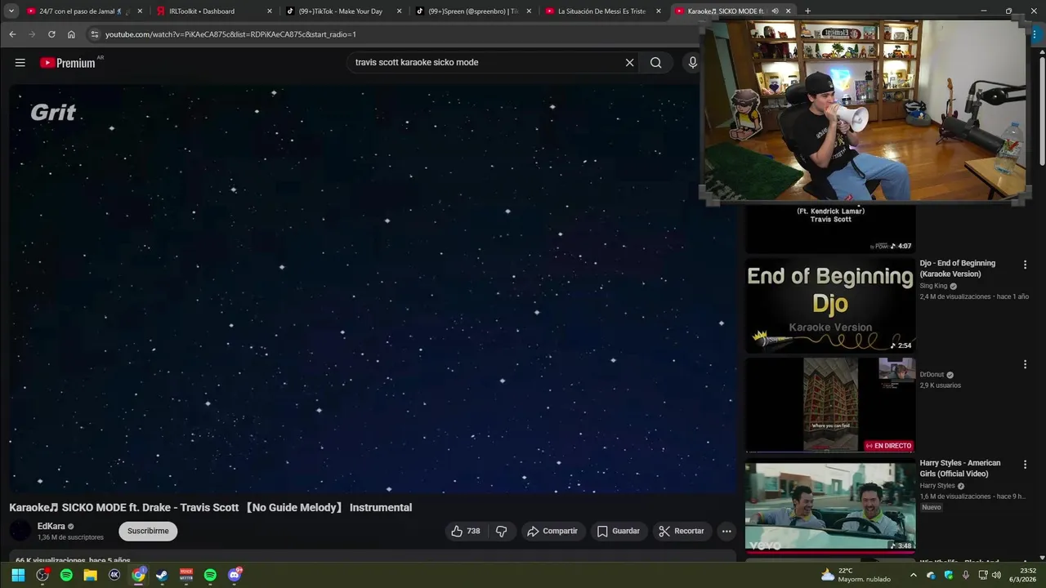Image resolution: width=1046 pixels, height=588 pixels.
Task: Dislike the SICKO MODE karaoke video
Action: pyautogui.click(x=502, y=531)
